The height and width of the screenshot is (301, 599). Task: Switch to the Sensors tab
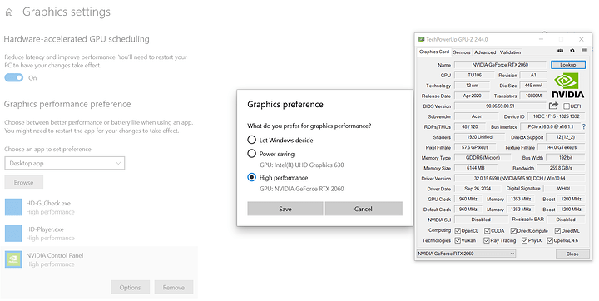pos(462,52)
